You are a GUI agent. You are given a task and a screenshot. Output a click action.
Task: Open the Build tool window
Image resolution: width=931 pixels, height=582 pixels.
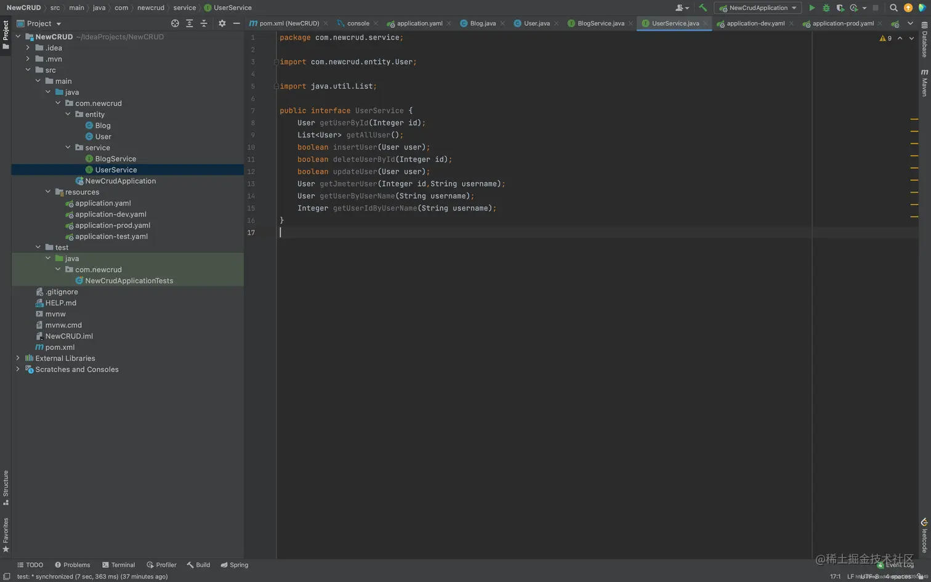(x=198, y=565)
